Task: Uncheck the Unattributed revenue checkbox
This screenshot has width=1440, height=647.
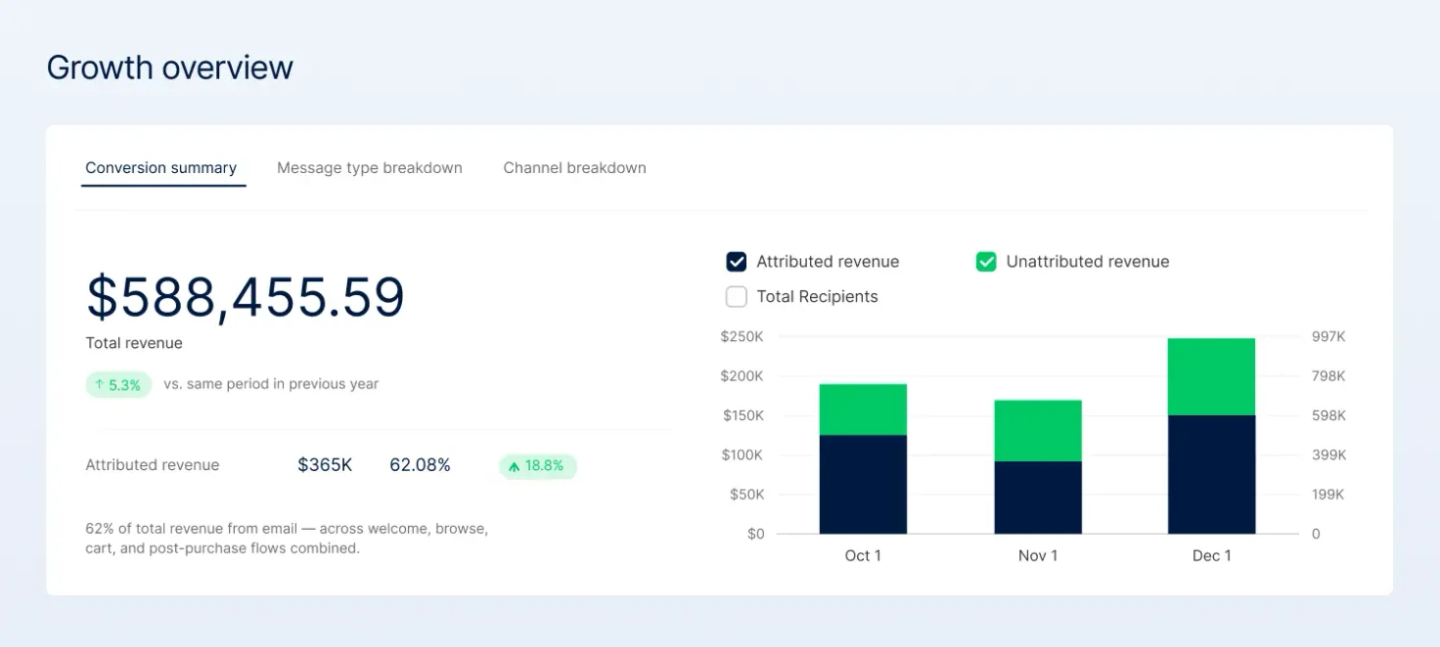Action: coord(986,262)
